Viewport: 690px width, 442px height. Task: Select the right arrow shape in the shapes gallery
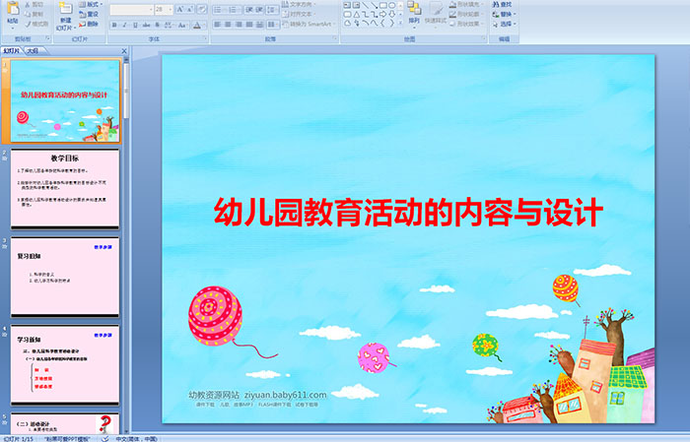(382, 14)
